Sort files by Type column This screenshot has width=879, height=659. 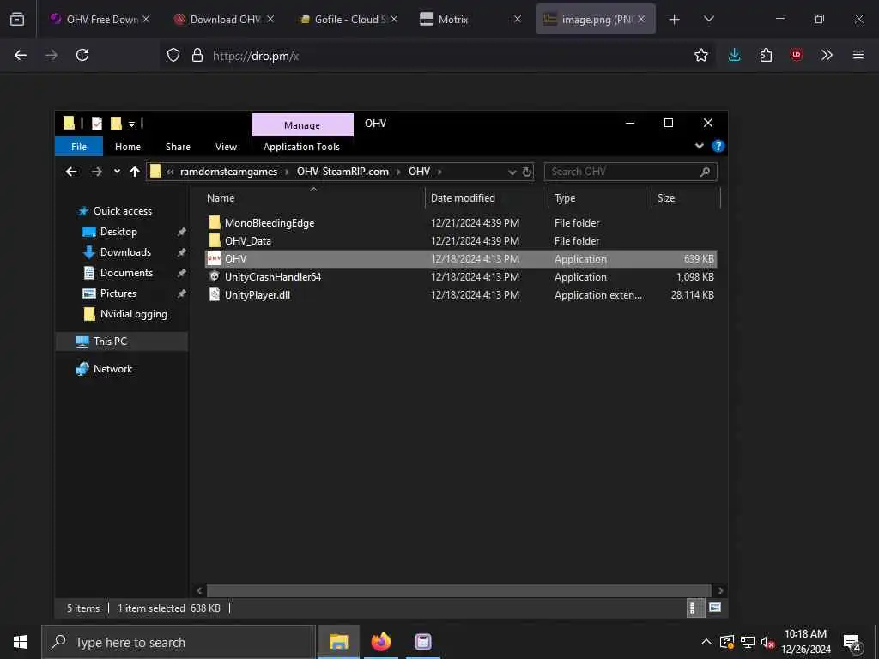(x=565, y=198)
